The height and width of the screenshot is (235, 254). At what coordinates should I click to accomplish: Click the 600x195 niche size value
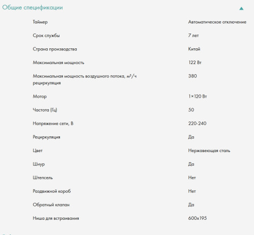[x=198, y=218]
